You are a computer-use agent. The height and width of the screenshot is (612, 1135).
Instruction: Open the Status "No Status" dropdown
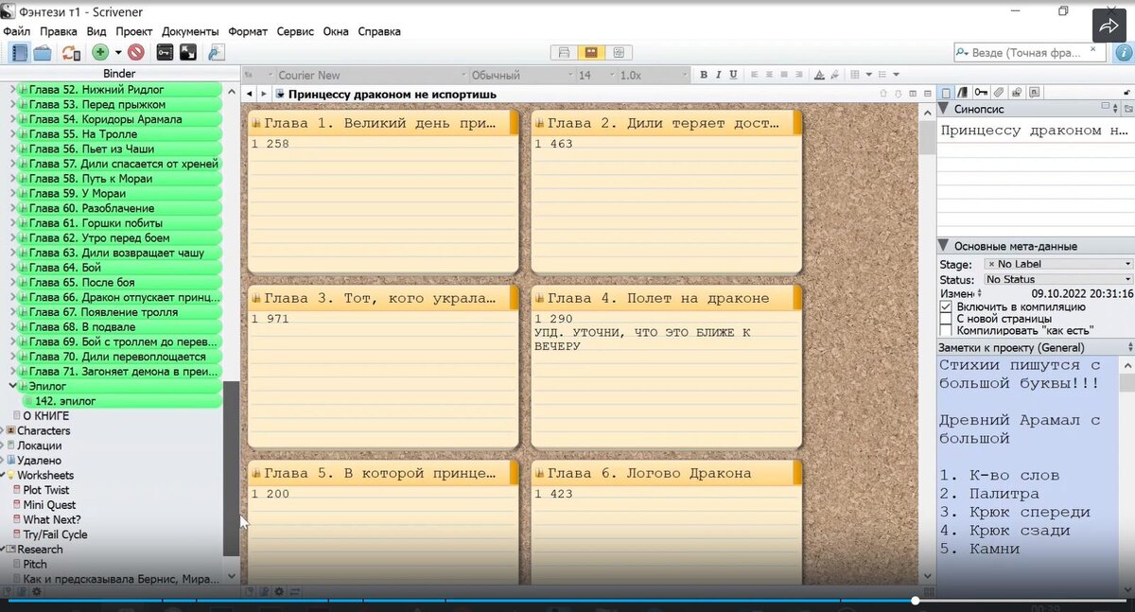coord(1057,279)
